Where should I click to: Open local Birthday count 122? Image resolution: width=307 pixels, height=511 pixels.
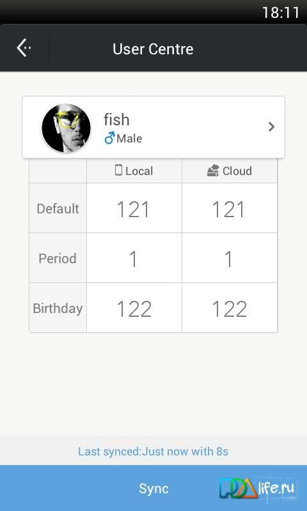(134, 308)
